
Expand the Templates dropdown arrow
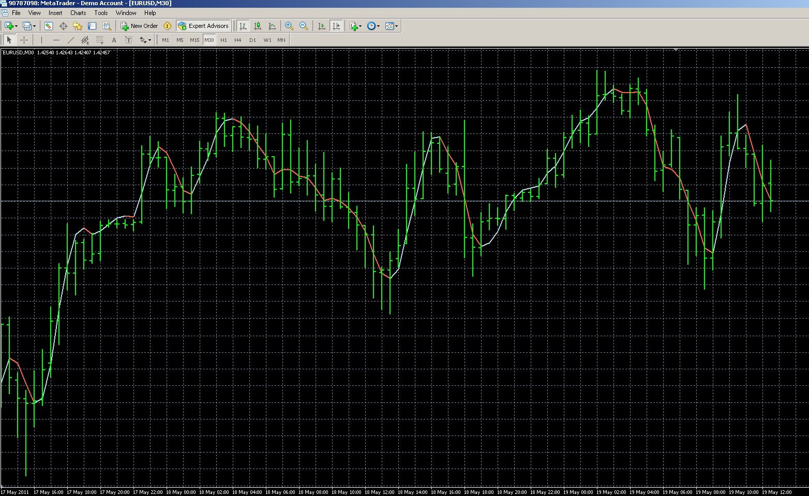(396, 26)
